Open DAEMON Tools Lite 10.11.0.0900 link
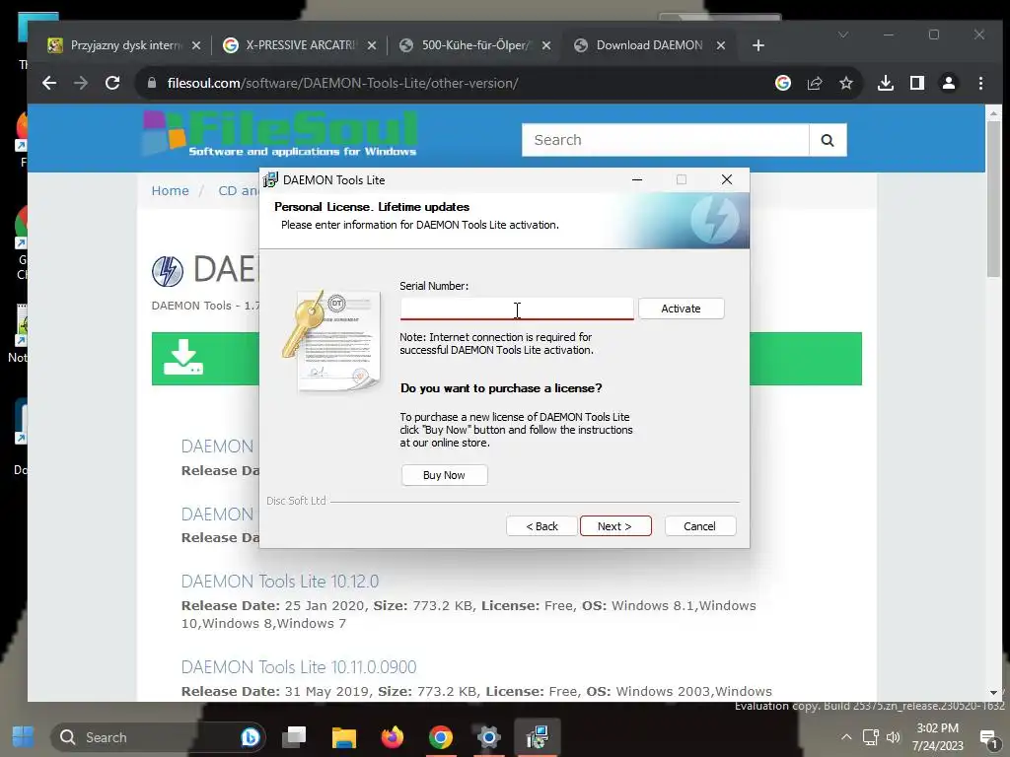The image size is (1010, 757). 299,667
